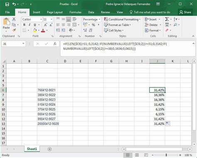Viewport: 197px width, 158px height.
Task: Increase decimal places
Action: [85, 30]
